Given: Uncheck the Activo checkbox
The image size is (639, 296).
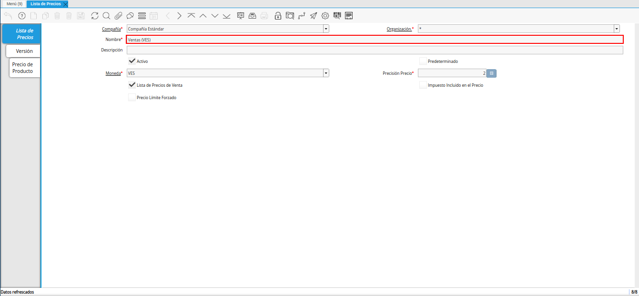Looking at the screenshot, I should 132,61.
